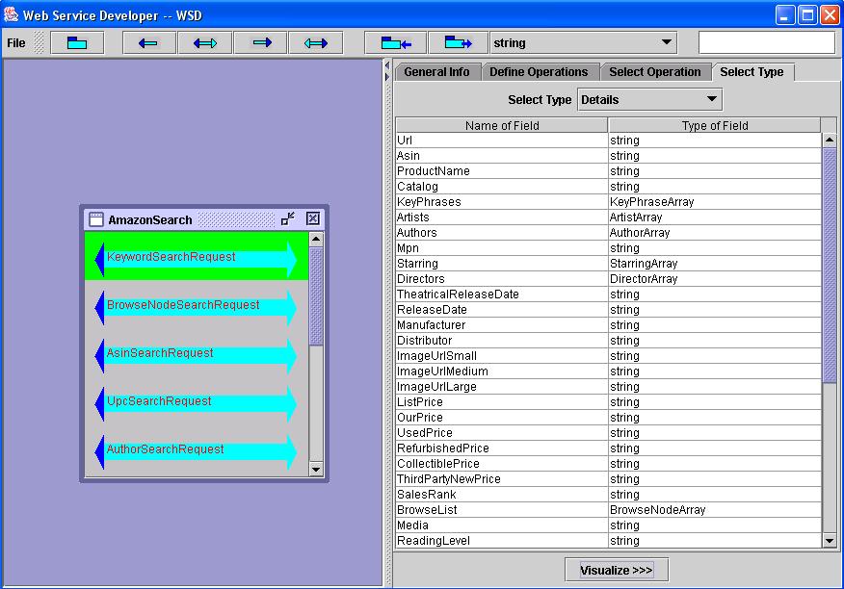Click the folder with right arrow button
This screenshot has height=589, width=844.
458,43
